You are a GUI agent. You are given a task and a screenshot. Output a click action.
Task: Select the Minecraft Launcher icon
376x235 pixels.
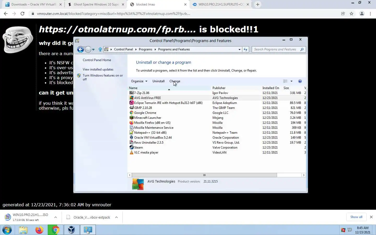click(x=132, y=118)
